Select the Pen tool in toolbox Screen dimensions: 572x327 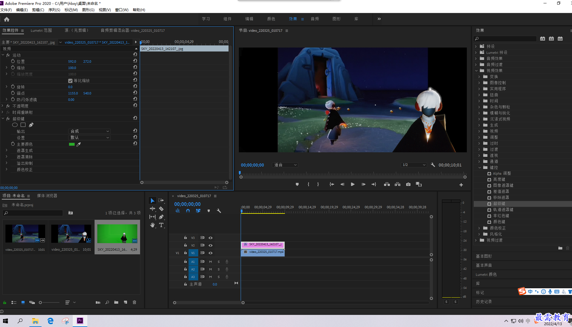pos(161,217)
